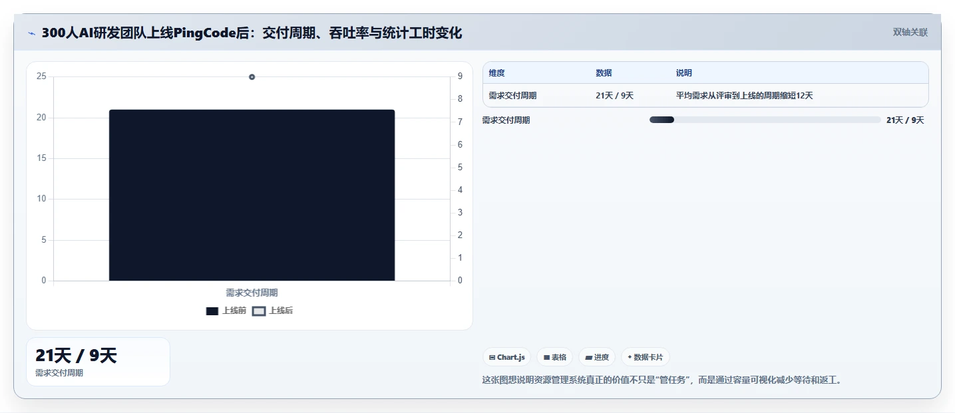The width and height of the screenshot is (955, 413).
Task: Click the 21天 / 9天 table cell
Action: [615, 96]
